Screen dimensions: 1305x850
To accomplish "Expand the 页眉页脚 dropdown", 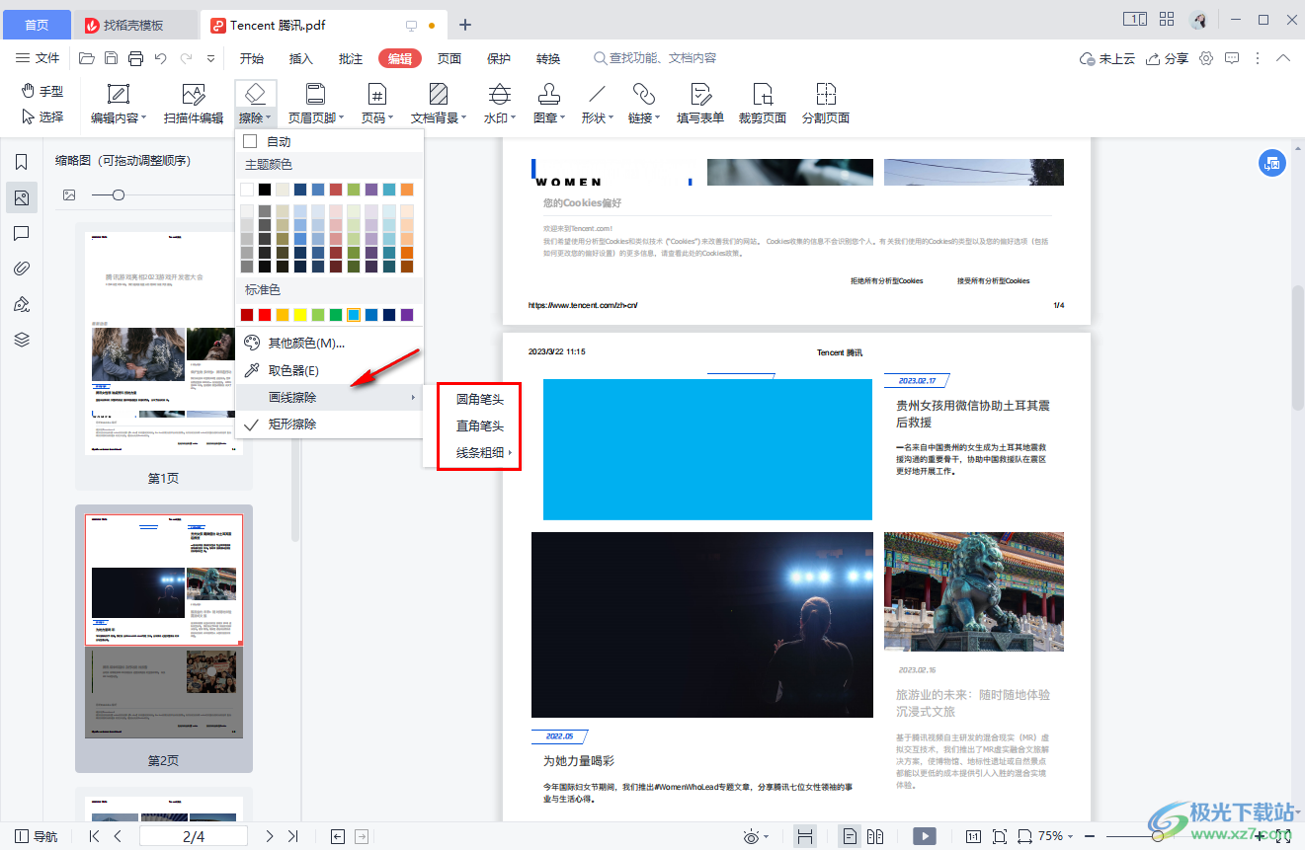I will click(x=342, y=118).
